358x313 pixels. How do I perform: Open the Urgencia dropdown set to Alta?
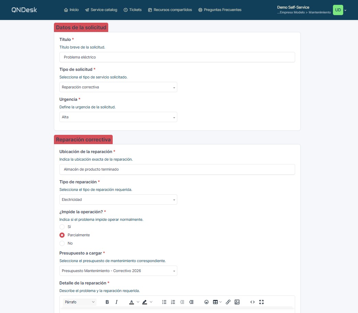coord(118,117)
